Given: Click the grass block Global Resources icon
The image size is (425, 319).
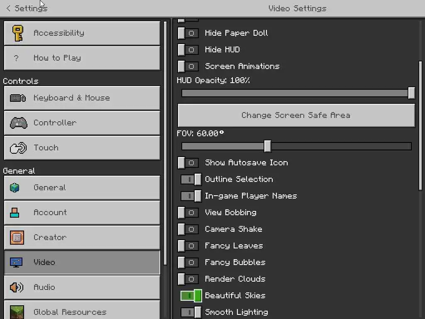Looking at the screenshot, I should [x=17, y=312].
